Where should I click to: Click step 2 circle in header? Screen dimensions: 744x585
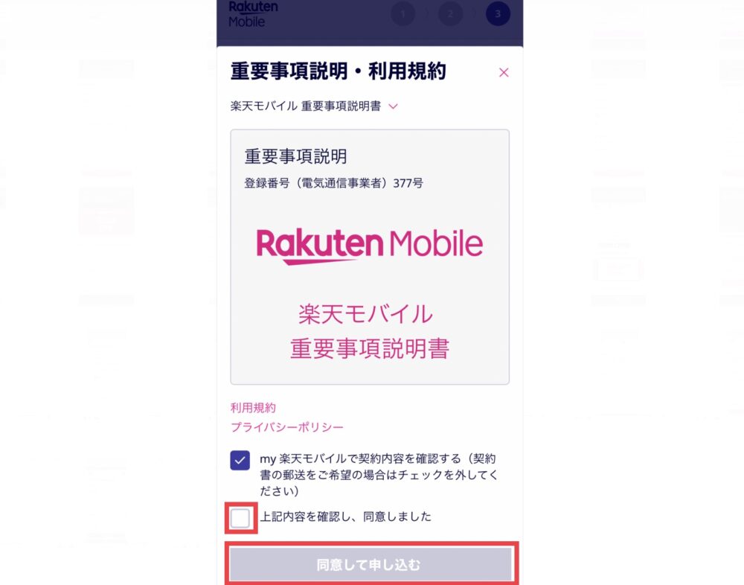pyautogui.click(x=450, y=14)
